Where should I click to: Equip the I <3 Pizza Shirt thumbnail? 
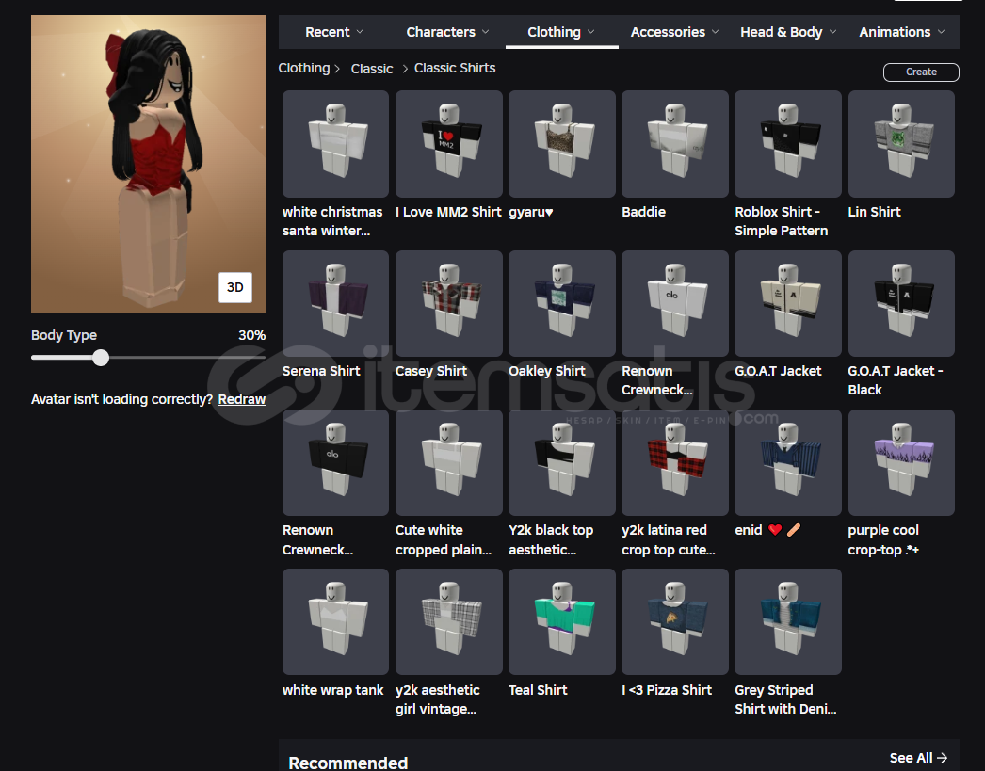click(674, 622)
